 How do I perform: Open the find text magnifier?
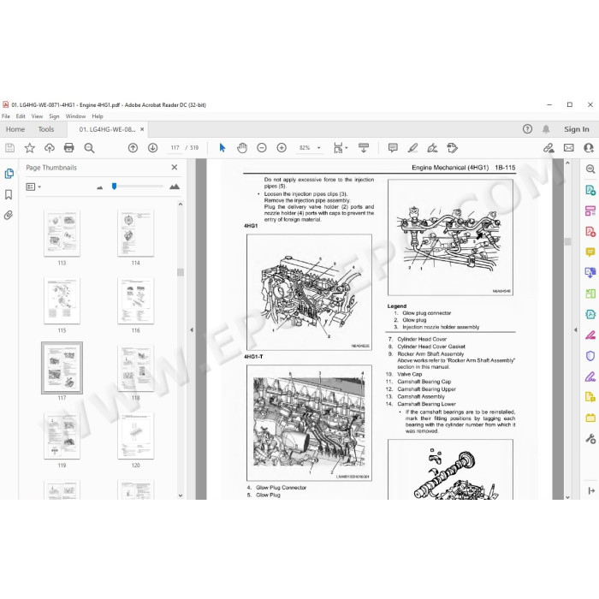[89, 148]
